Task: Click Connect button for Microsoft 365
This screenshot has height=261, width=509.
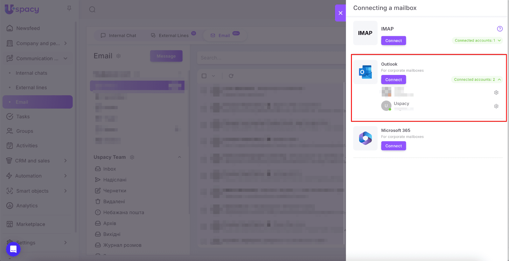Action: tap(394, 146)
